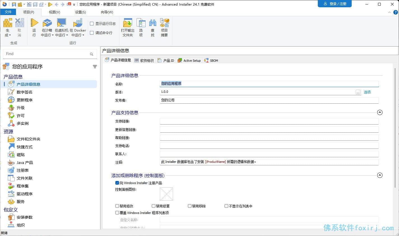This screenshot has width=399, height=236.
Task: Check 覆盖 Windows Installer 程序列表项
Action: point(117,213)
